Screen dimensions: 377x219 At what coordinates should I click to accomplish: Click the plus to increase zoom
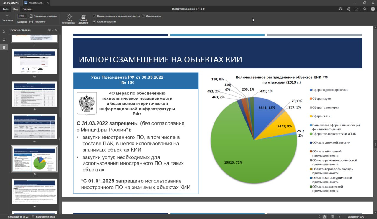pos(367,217)
